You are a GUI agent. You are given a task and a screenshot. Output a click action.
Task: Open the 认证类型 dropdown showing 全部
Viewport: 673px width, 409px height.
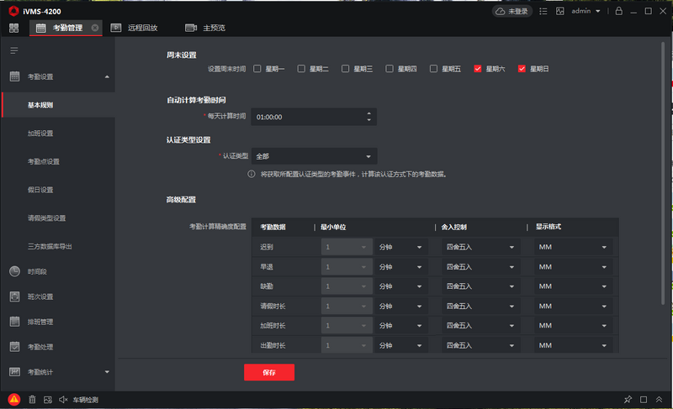tap(314, 156)
